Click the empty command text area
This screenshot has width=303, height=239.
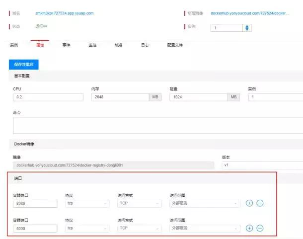tap(158, 125)
